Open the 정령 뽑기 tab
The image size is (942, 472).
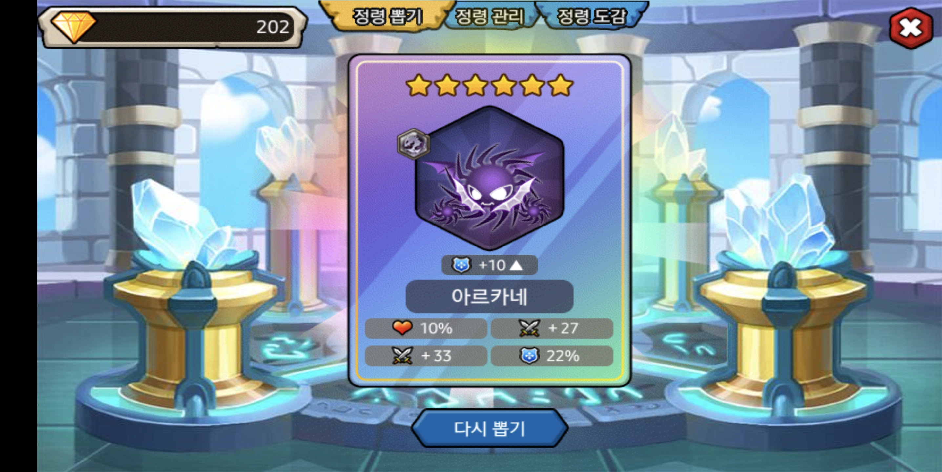[x=386, y=17]
